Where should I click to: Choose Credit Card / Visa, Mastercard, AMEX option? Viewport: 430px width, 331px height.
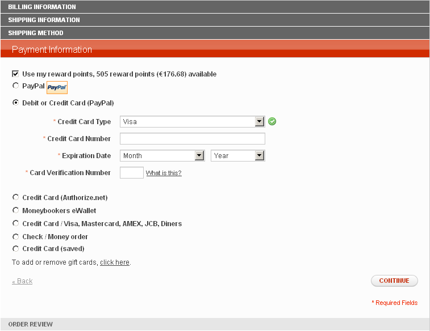tap(15, 223)
